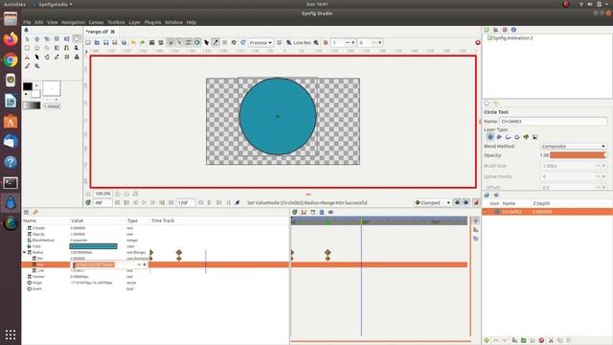Open the Synfigstudio application menu

tap(54, 4)
